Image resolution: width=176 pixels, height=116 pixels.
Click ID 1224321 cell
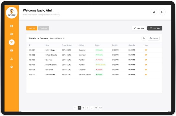pyautogui.click(x=32, y=50)
